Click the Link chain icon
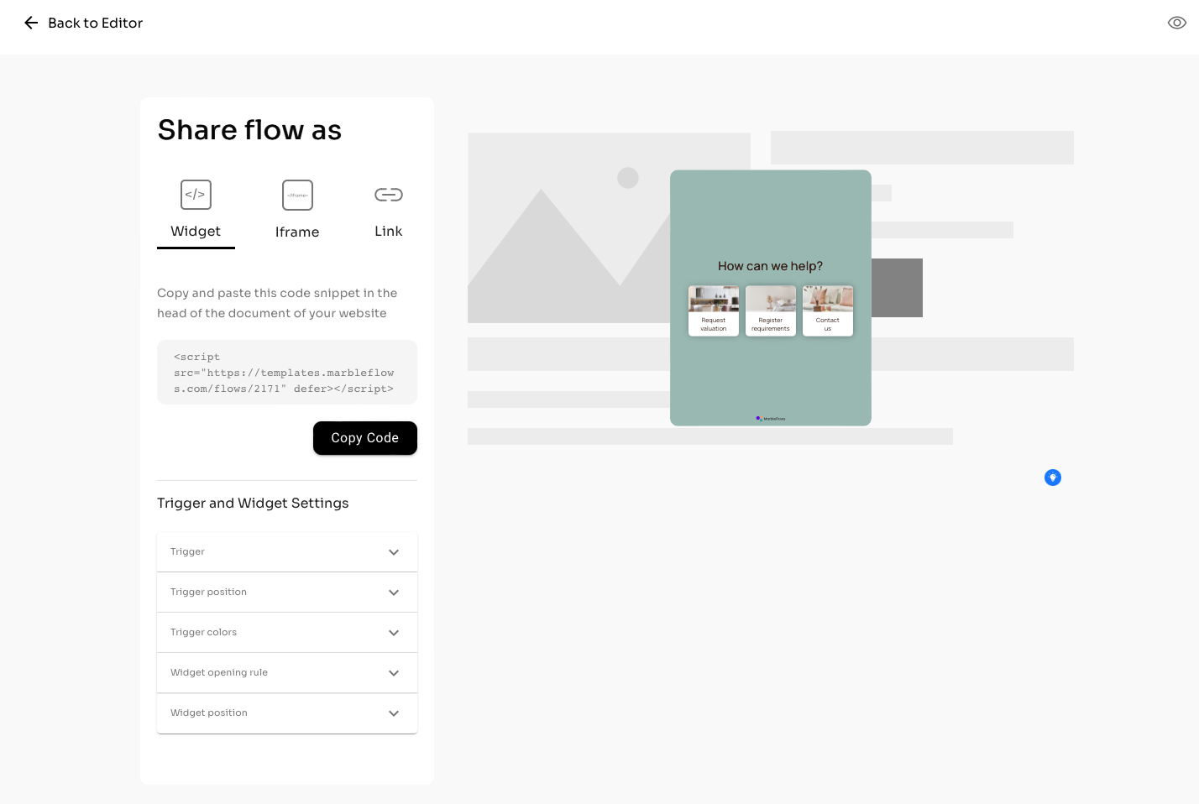Viewport: 1199px width, 804px height. tap(389, 195)
